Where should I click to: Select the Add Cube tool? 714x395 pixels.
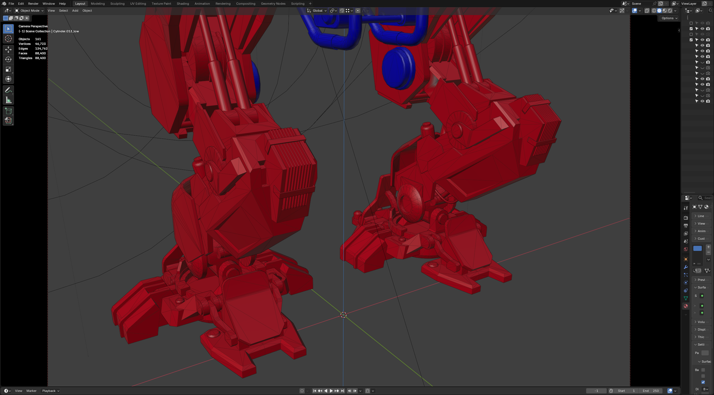pos(8,111)
